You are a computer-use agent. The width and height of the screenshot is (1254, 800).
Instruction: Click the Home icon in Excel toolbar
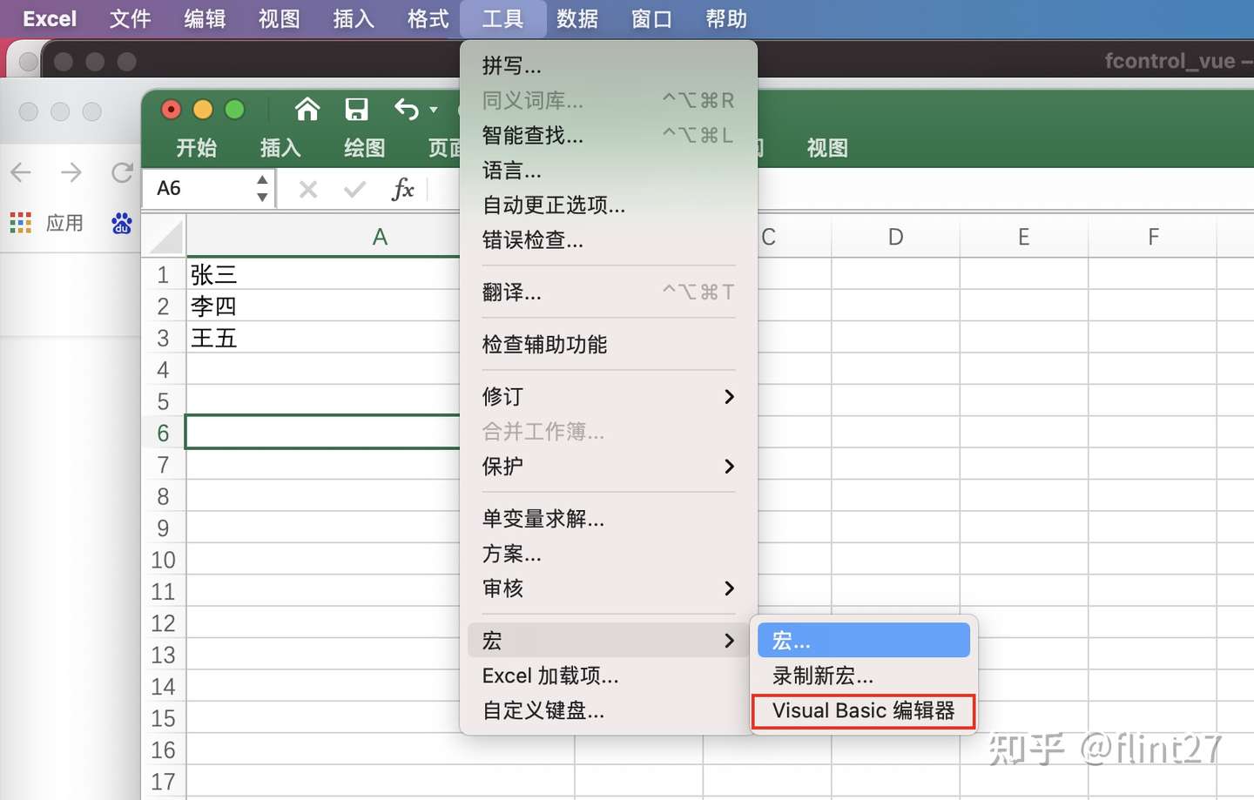pos(307,110)
